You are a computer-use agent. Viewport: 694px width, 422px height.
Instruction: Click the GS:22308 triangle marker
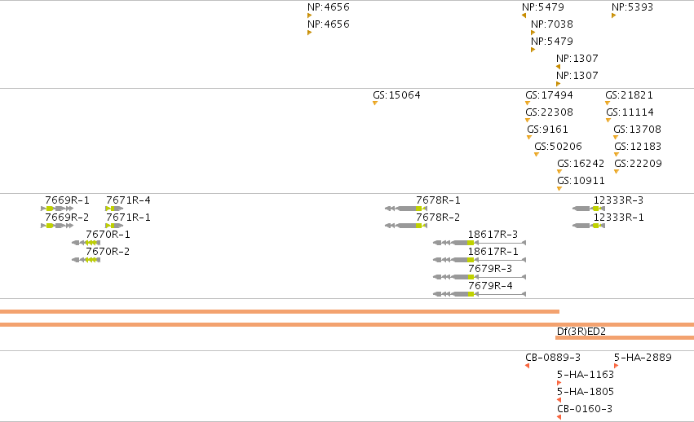(x=528, y=121)
